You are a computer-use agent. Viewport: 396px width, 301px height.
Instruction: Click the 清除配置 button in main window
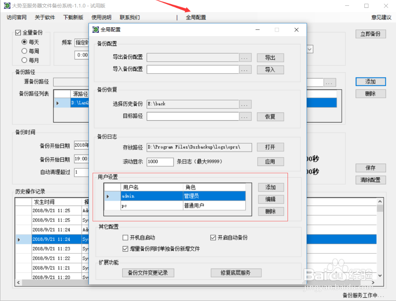click(x=371, y=180)
